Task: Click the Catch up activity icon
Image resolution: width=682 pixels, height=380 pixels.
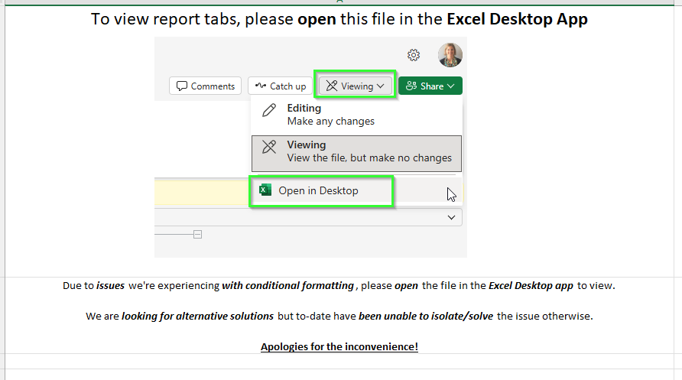Action: tap(261, 86)
